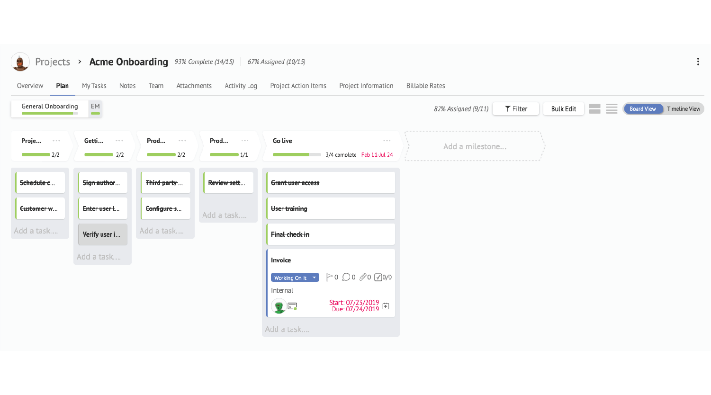The height and width of the screenshot is (395, 711).
Task: Click Due: 07/24/2019 date text
Action: point(356,309)
